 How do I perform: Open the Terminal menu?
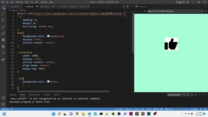[44, 2]
